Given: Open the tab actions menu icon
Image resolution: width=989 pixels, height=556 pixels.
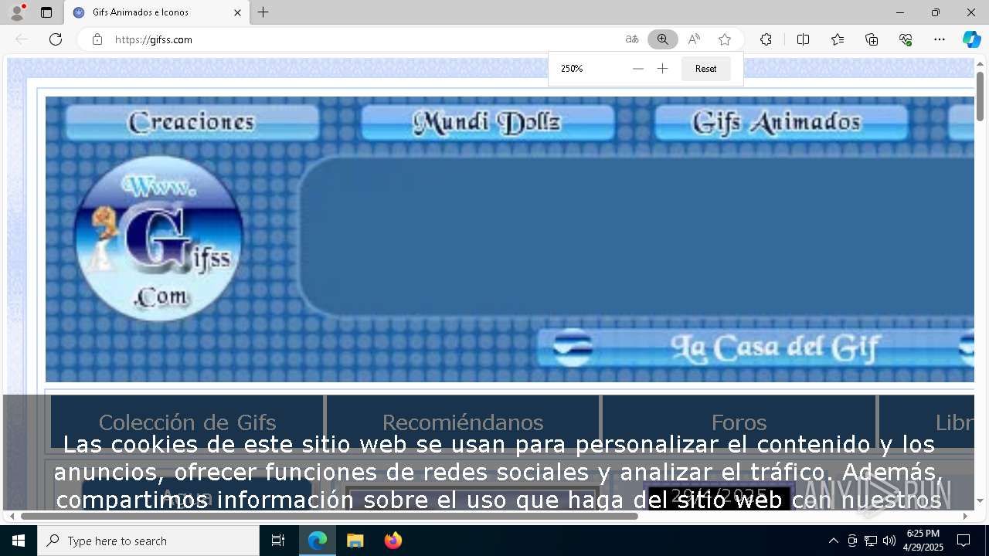Looking at the screenshot, I should (x=46, y=12).
